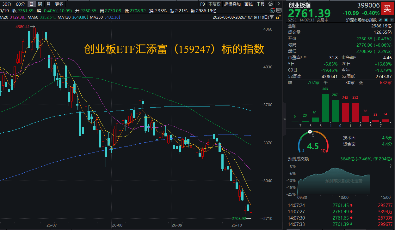Click the question mark help icon by forecast chart
The image size is (395, 230).
(x=391, y=166)
